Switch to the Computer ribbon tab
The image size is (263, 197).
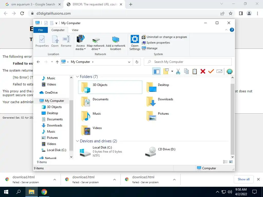(x=58, y=30)
